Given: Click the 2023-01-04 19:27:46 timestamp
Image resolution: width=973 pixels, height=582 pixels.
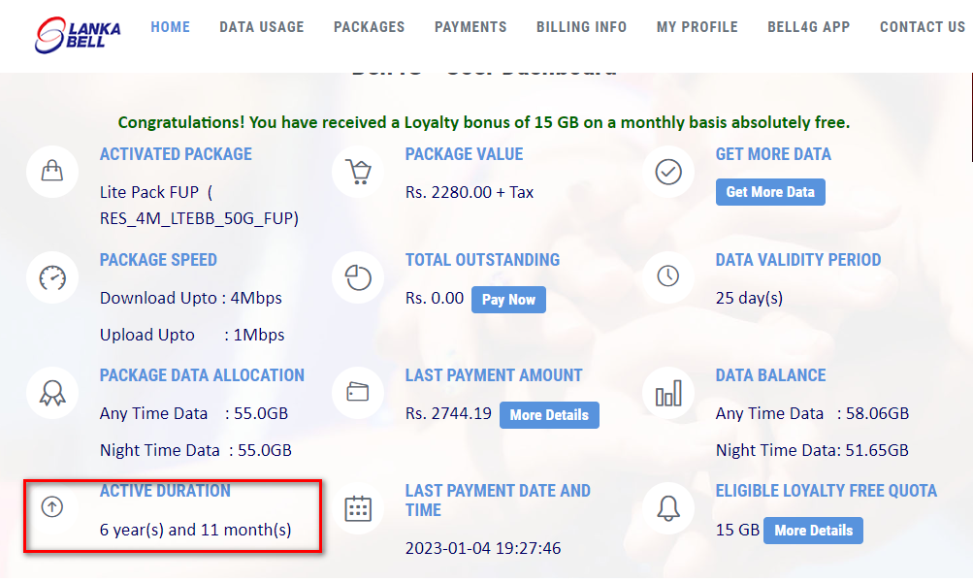Looking at the screenshot, I should click(483, 548).
